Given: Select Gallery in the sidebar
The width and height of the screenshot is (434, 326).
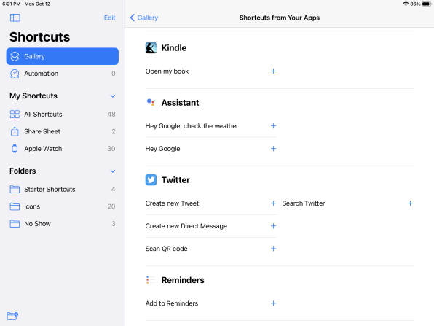Looking at the screenshot, I should tap(63, 56).
